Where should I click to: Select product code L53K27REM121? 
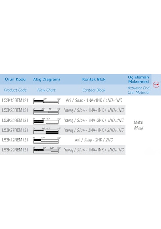[15, 130]
